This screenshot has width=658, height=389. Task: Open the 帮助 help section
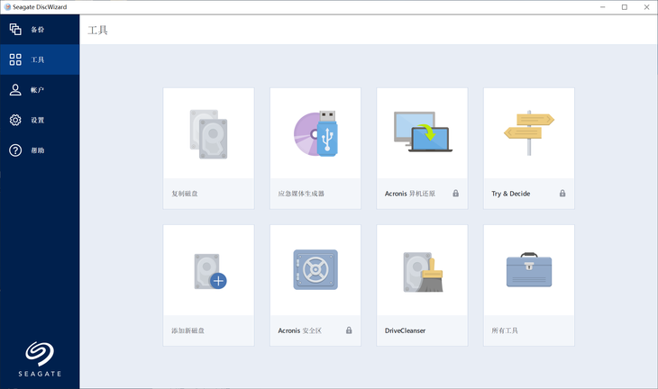(x=40, y=150)
